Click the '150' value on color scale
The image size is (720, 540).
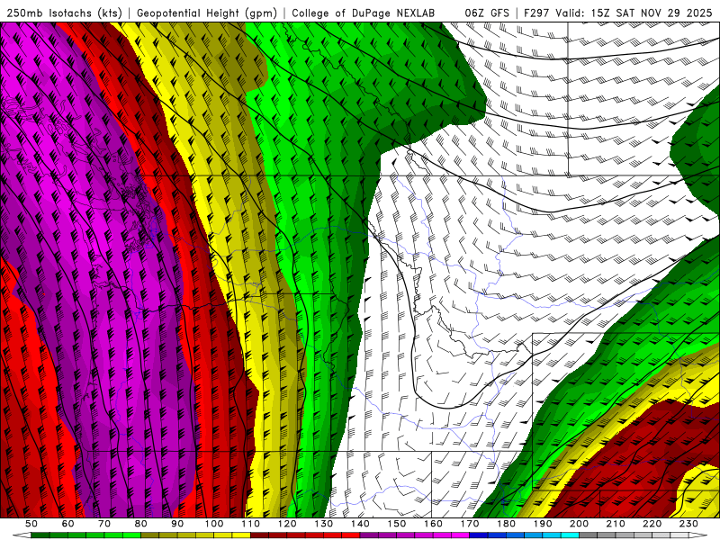tap(397, 524)
